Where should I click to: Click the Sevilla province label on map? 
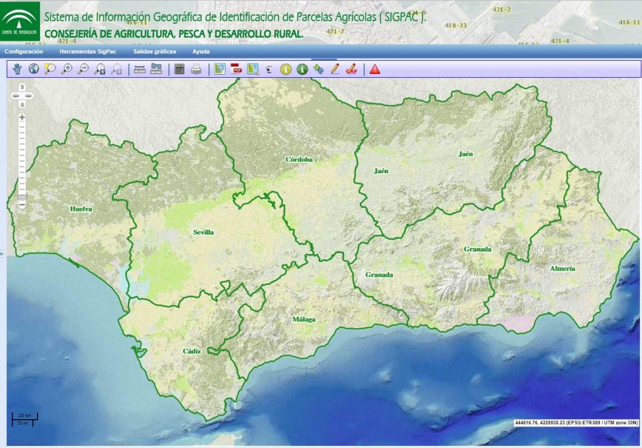pyautogui.click(x=203, y=232)
